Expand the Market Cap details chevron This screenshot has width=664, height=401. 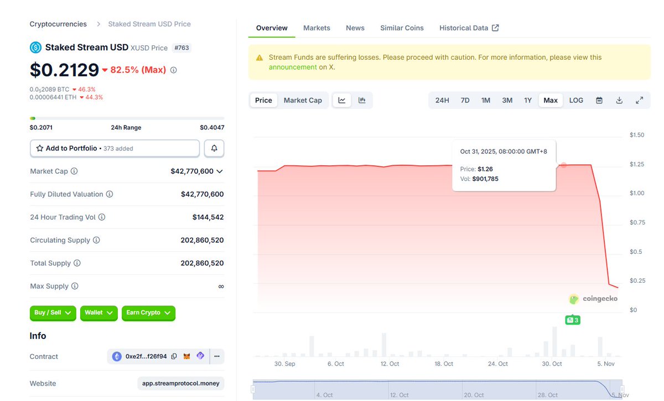(220, 171)
